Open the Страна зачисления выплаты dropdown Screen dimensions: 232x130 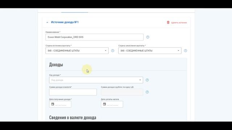tap(150, 51)
